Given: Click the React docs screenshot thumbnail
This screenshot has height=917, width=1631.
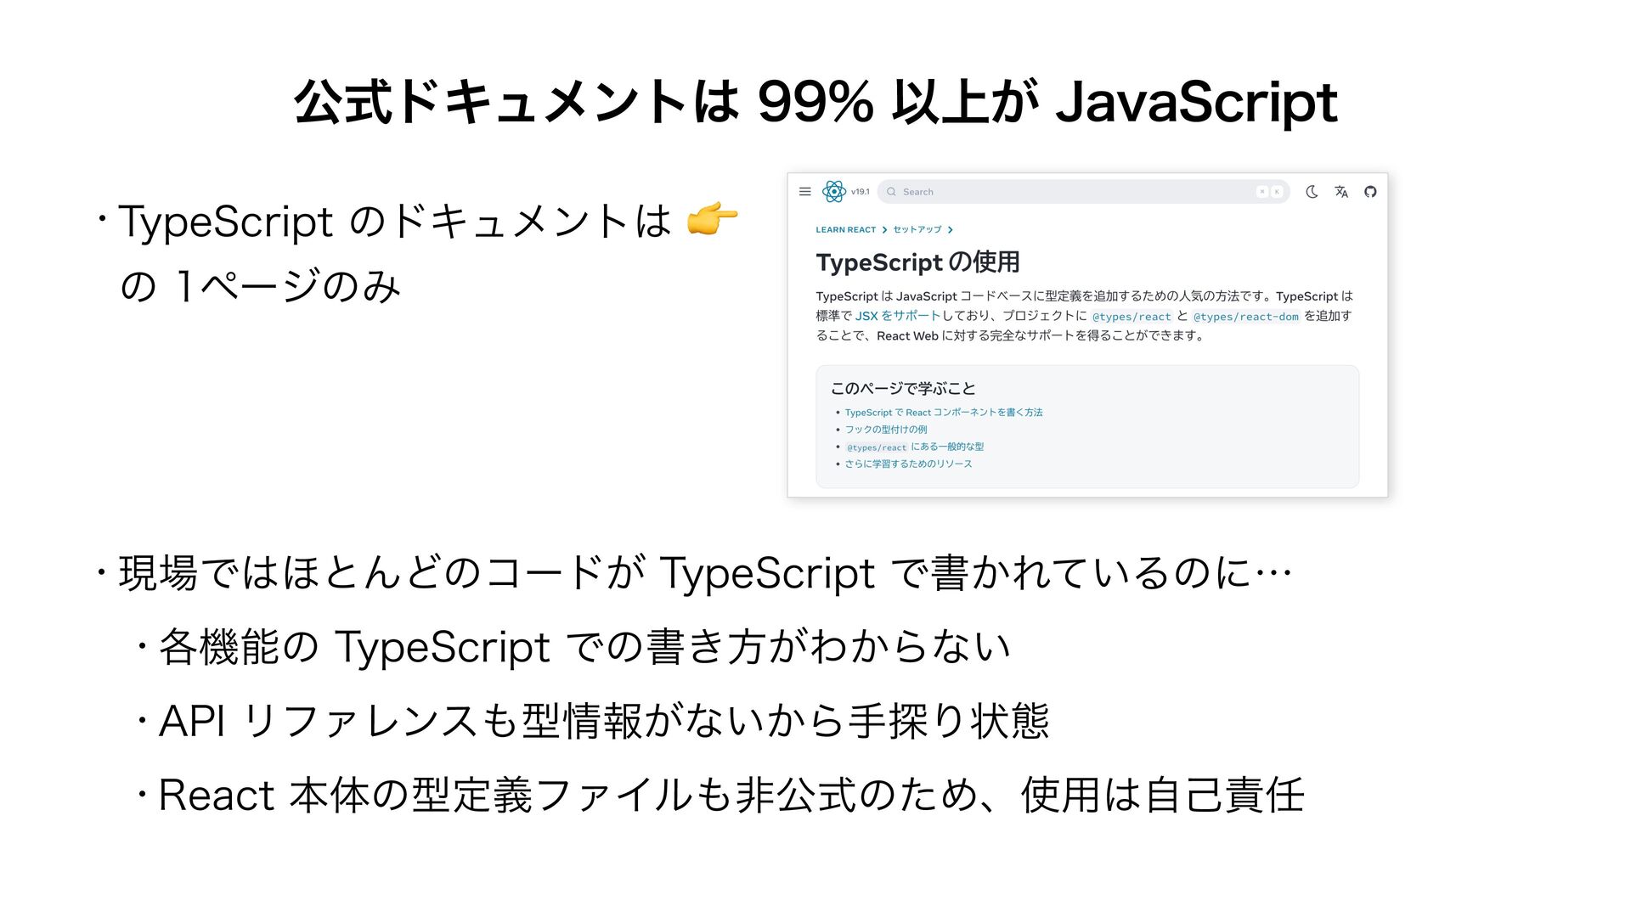Looking at the screenshot, I should [x=1087, y=335].
